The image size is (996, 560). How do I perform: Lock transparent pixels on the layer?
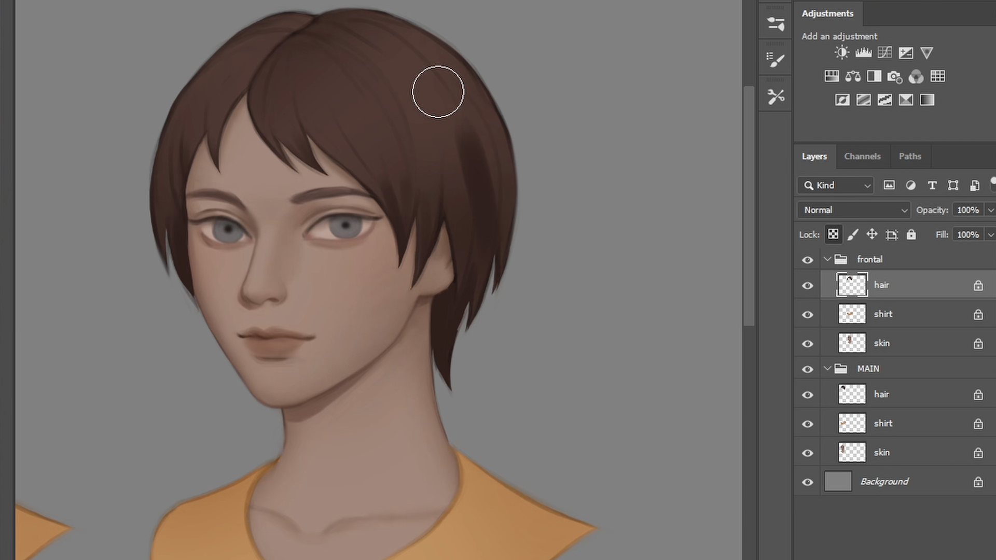(x=833, y=234)
